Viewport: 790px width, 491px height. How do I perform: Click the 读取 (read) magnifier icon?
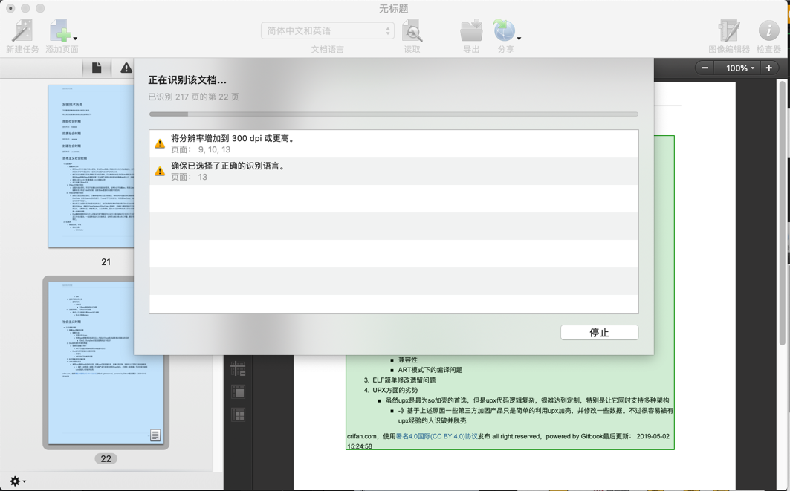click(x=412, y=30)
